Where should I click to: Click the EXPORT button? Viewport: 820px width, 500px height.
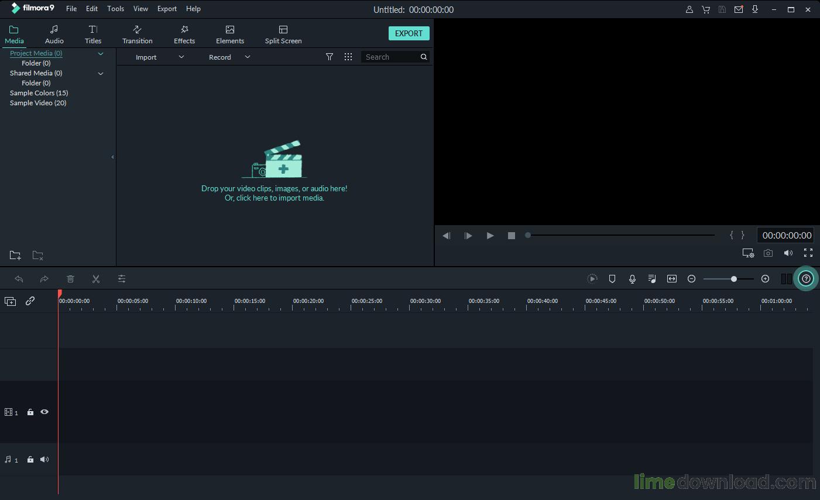point(409,33)
